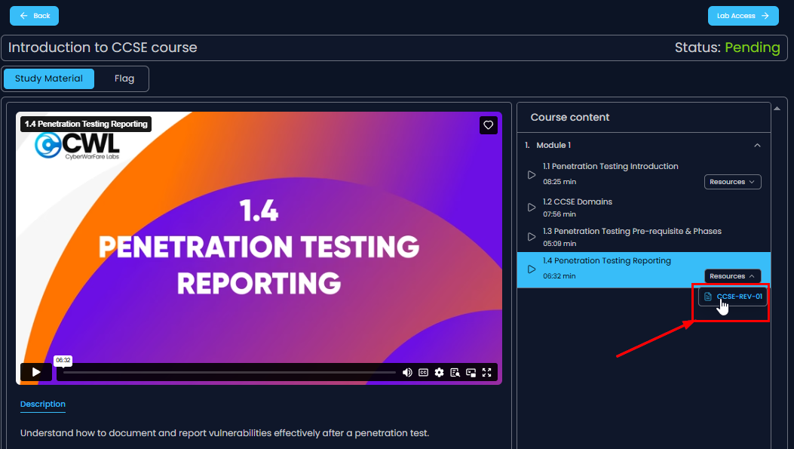Click the Introduction to CCSE course title
794x449 pixels.
(x=103, y=47)
